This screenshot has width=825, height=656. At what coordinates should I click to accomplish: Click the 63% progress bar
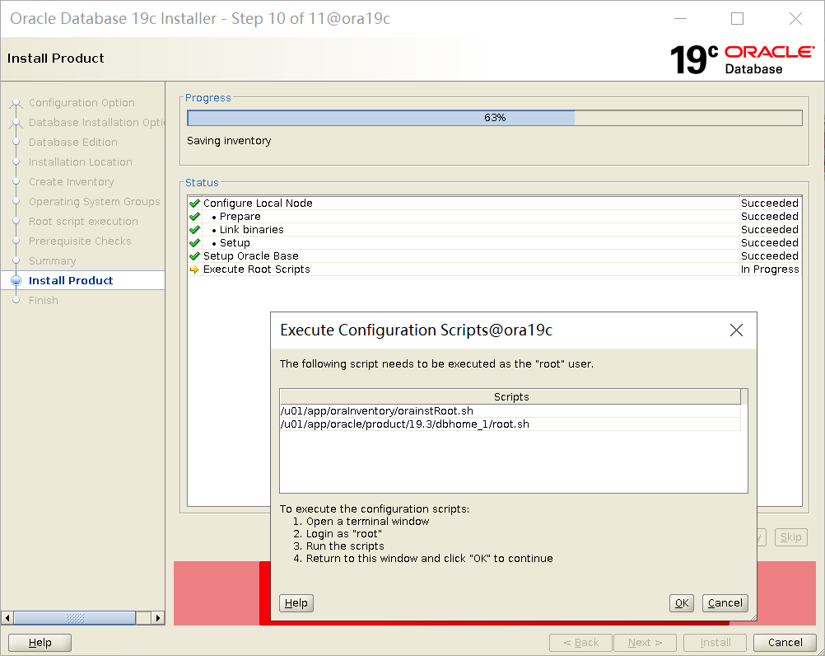[x=495, y=117]
